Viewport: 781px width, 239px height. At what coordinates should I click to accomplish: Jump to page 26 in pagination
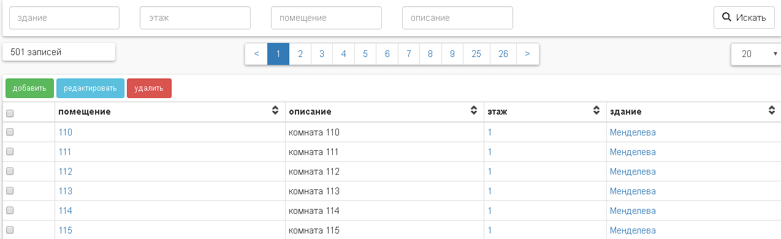503,54
